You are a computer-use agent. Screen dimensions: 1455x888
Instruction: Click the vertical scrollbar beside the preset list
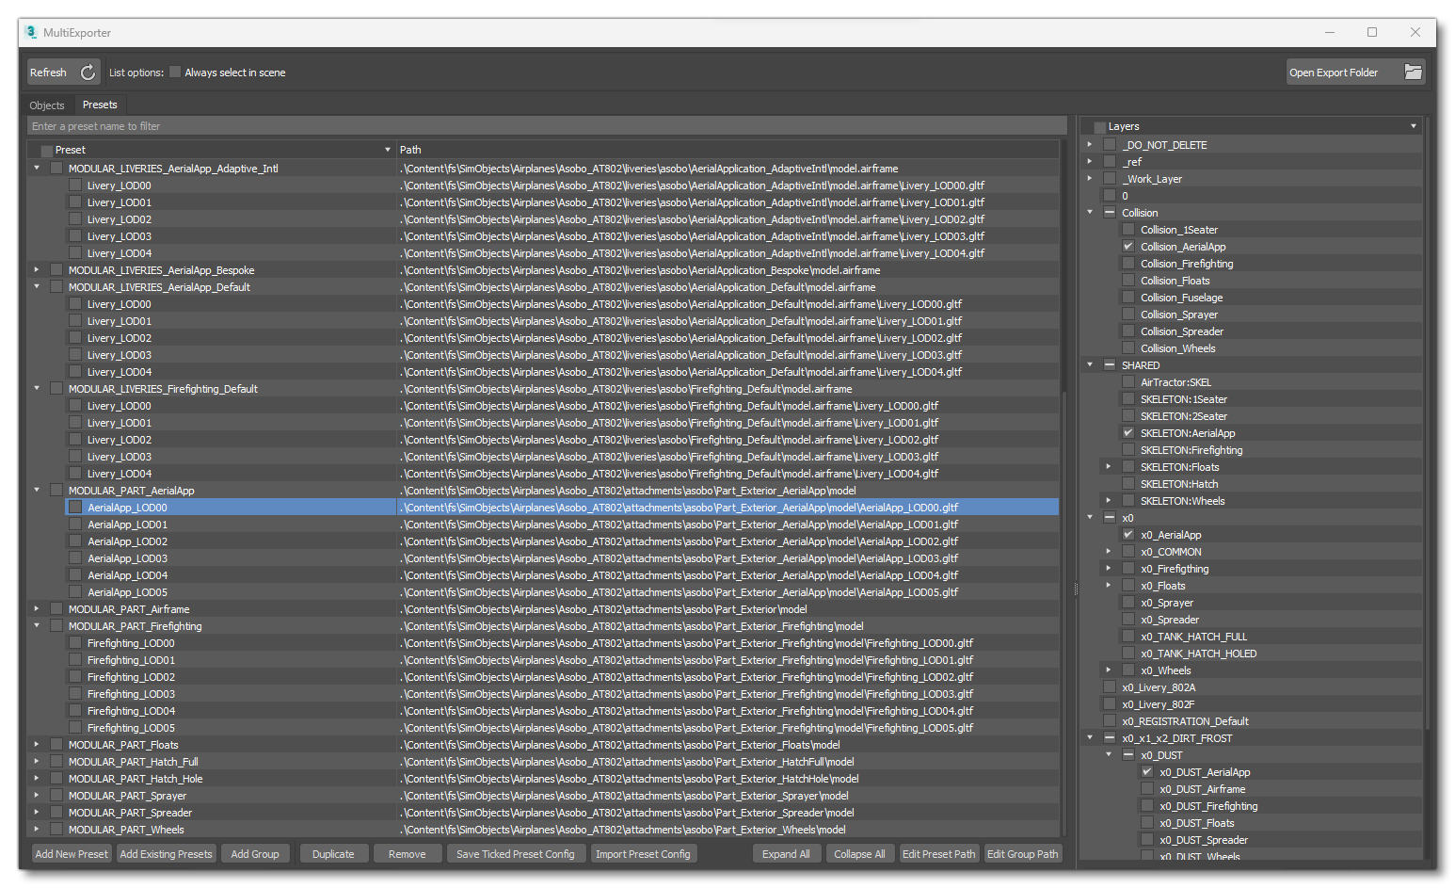coord(1074,589)
